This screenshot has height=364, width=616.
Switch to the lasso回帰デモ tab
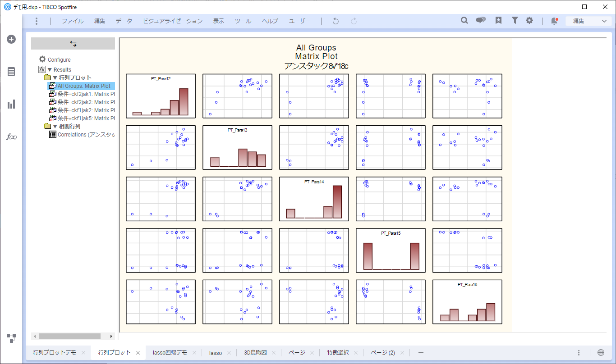coord(170,353)
